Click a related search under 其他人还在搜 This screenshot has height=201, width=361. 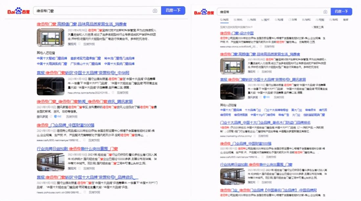coord(53,59)
